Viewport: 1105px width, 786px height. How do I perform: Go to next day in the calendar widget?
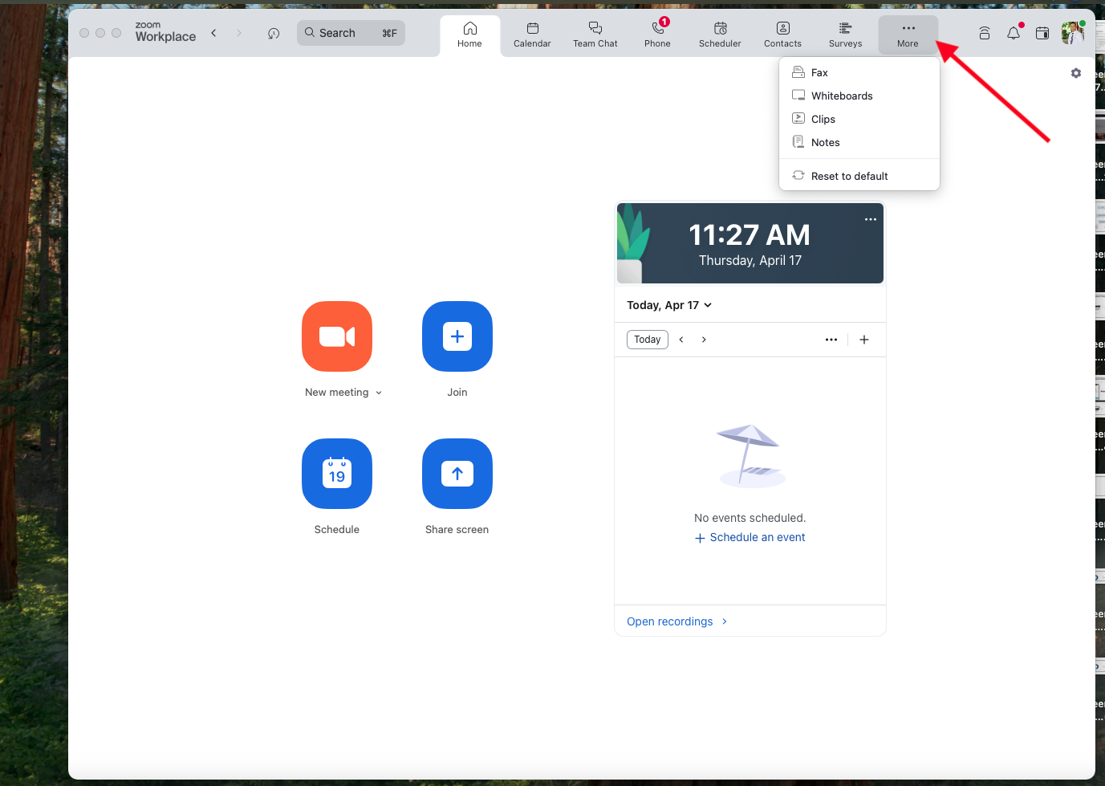click(704, 340)
